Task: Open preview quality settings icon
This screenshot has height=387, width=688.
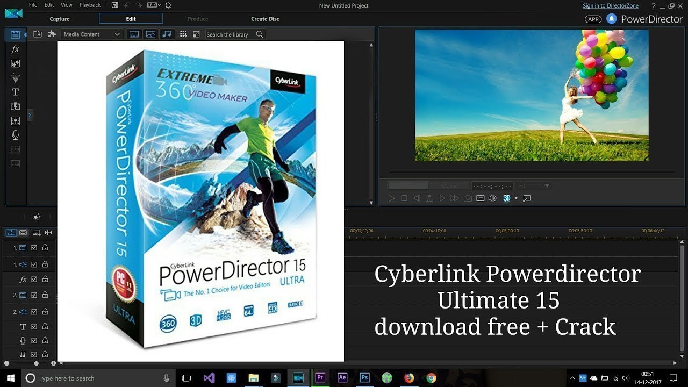Action: click(481, 198)
